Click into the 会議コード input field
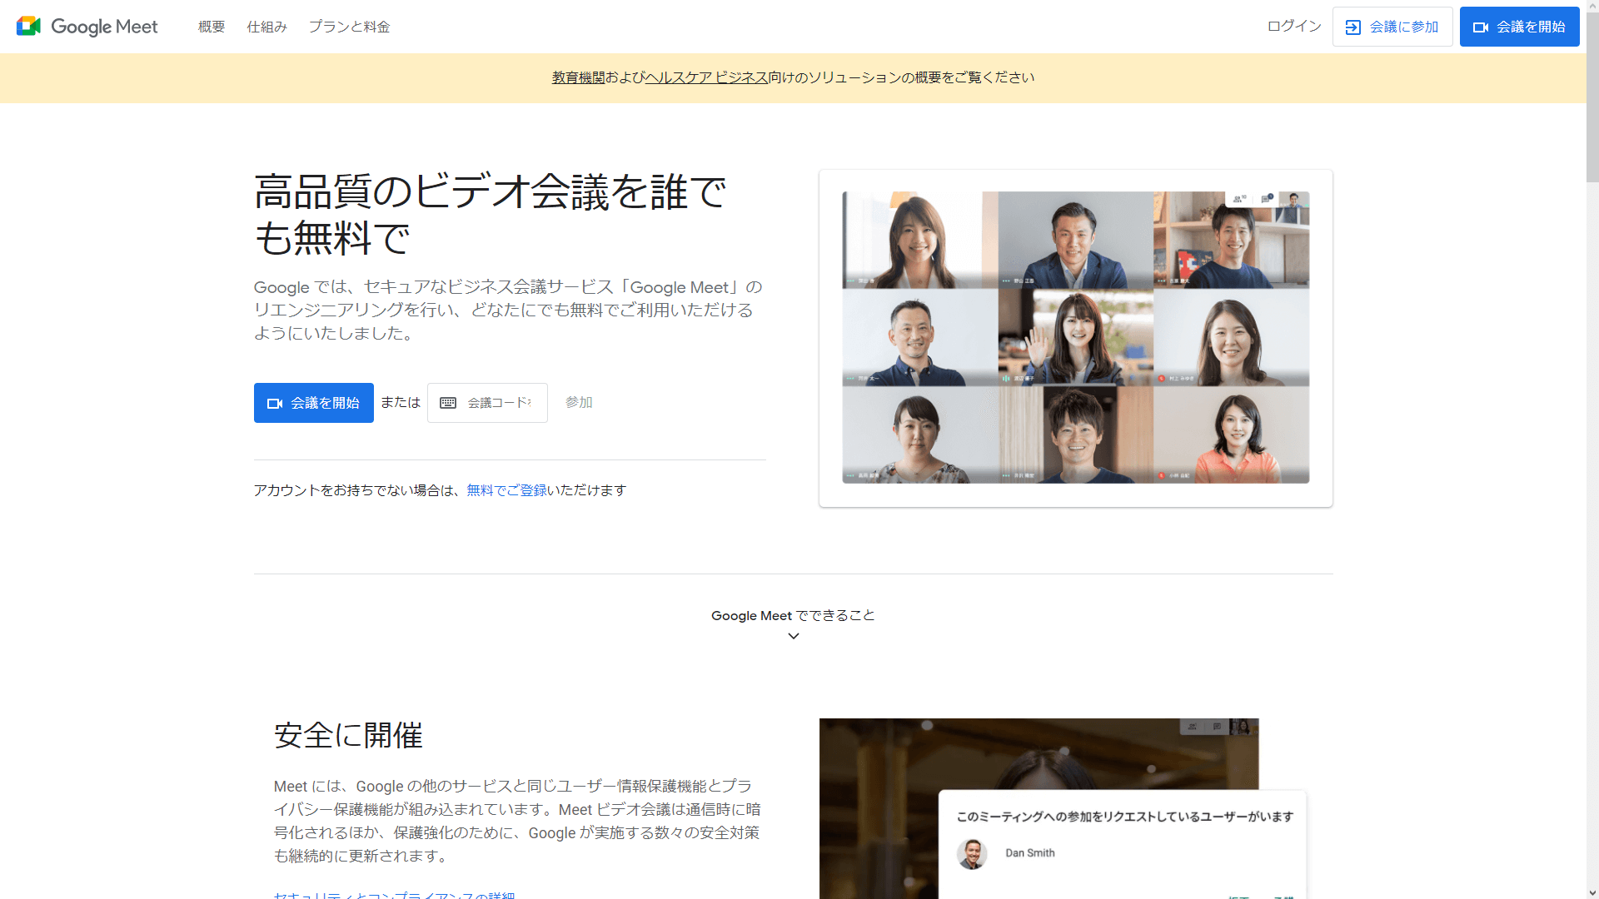The image size is (1599, 899). tap(499, 403)
